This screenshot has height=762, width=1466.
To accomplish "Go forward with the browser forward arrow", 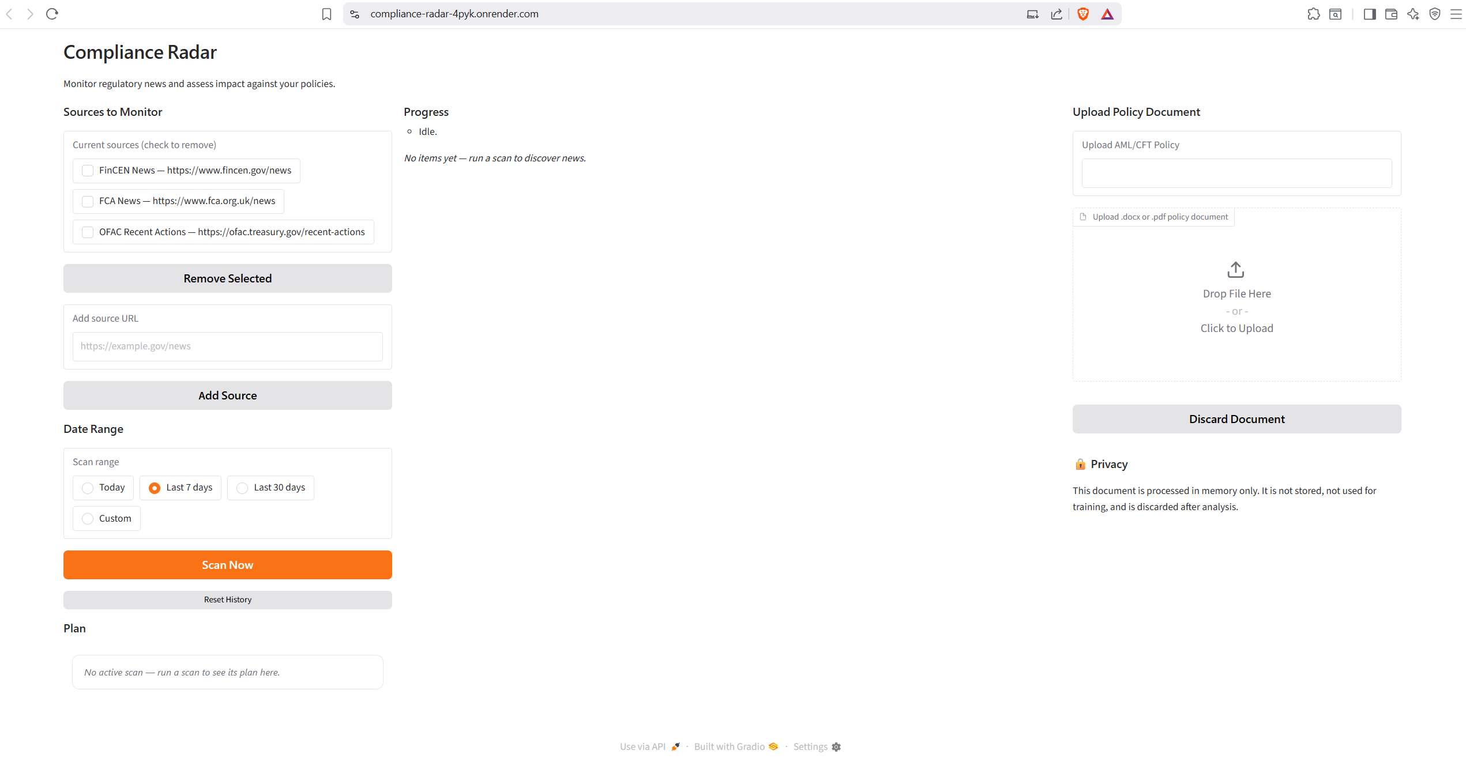I will (x=30, y=14).
